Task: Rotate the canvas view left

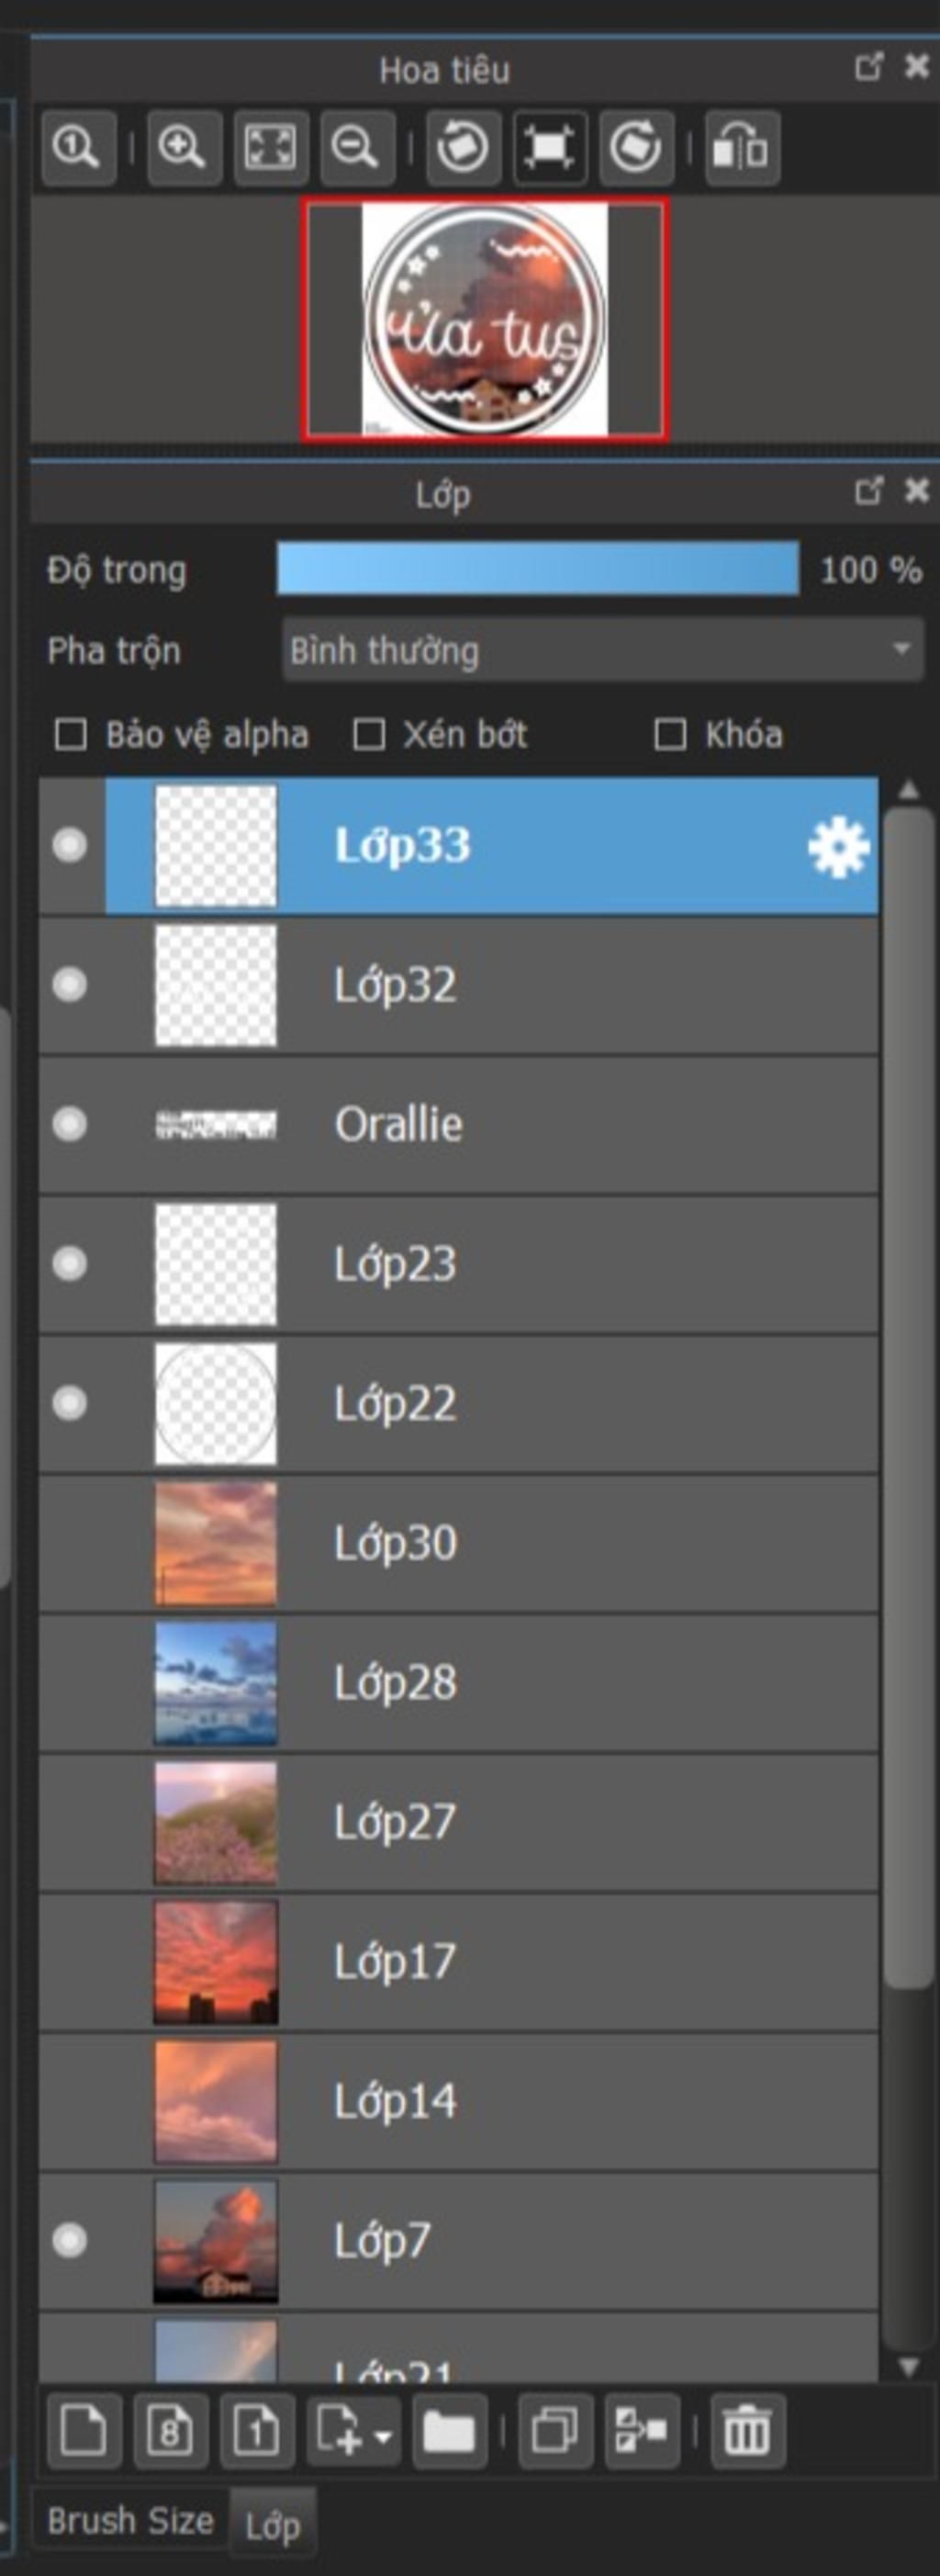Action: pyautogui.click(x=463, y=148)
